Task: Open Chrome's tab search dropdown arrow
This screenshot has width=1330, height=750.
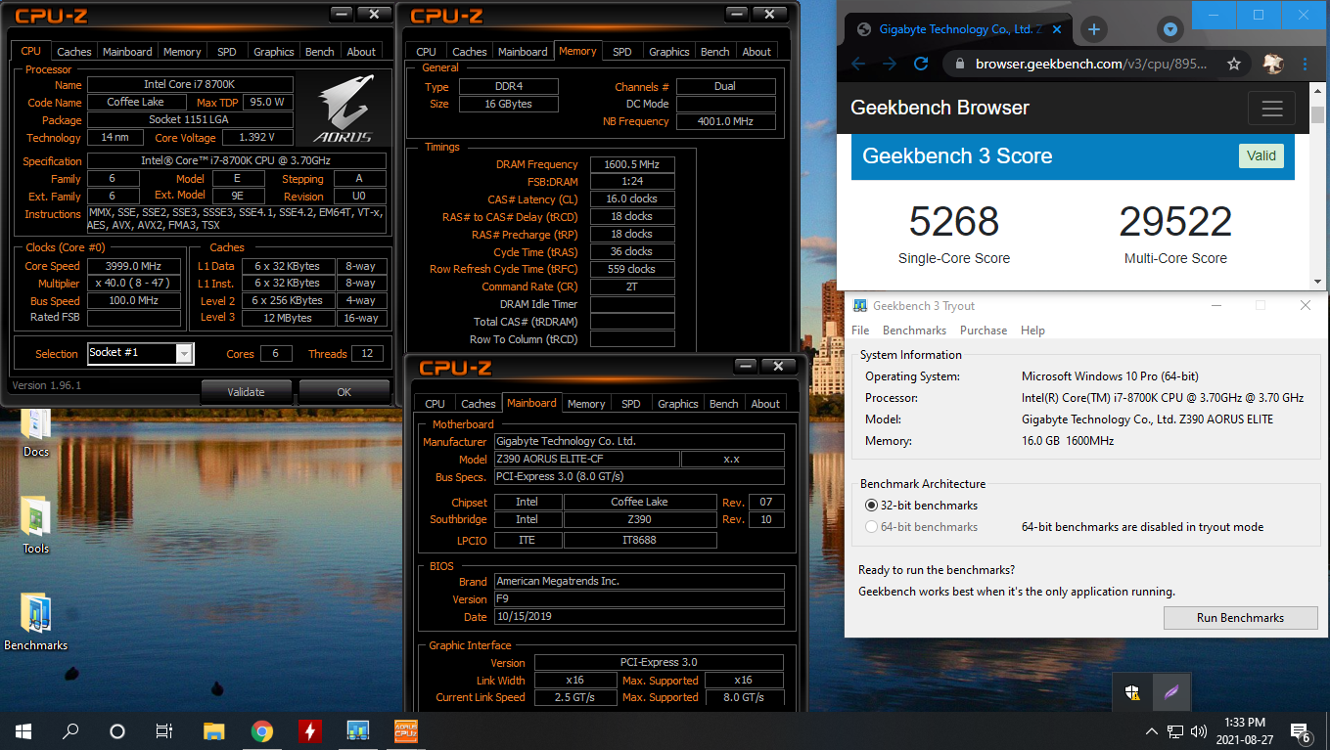Action: click(1170, 29)
